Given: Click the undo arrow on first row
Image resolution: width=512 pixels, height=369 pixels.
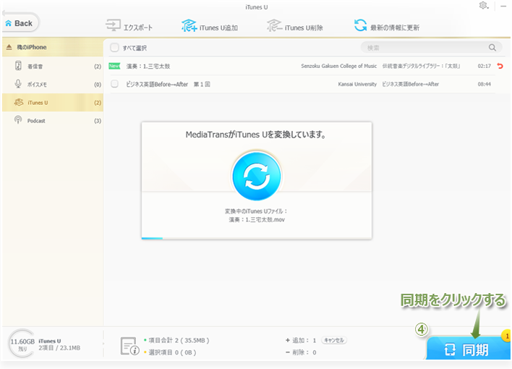Looking at the screenshot, I should (500, 66).
